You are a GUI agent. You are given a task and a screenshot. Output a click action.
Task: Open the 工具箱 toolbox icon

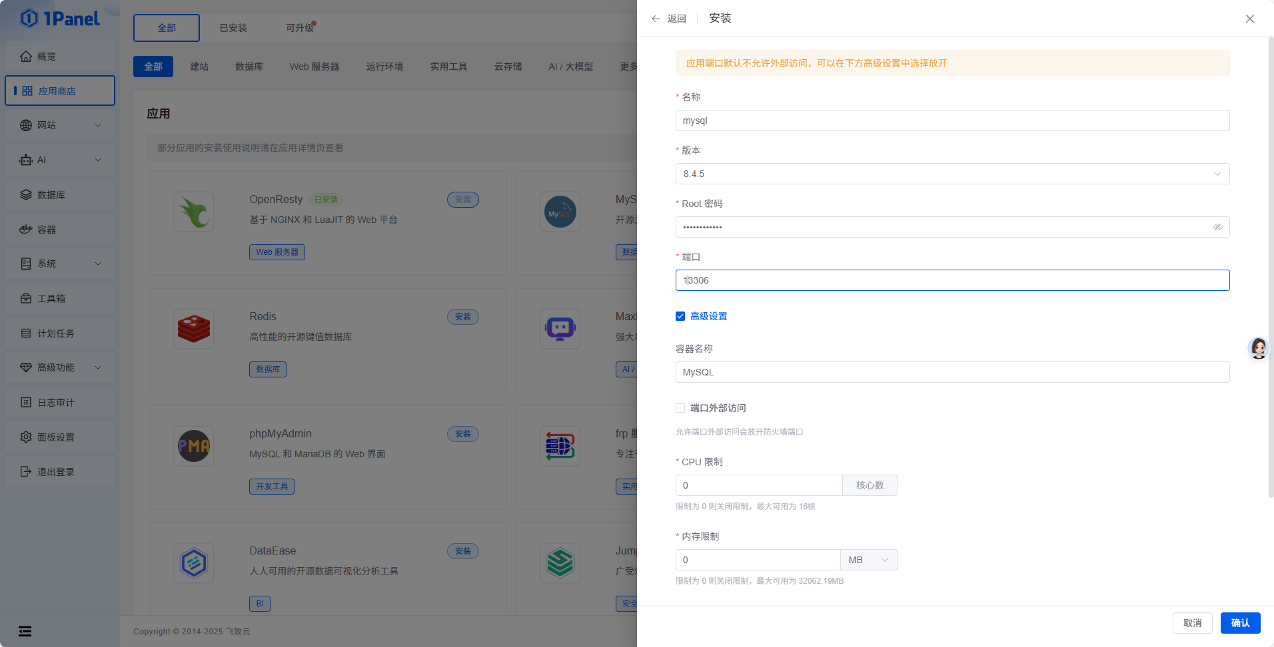click(x=26, y=298)
